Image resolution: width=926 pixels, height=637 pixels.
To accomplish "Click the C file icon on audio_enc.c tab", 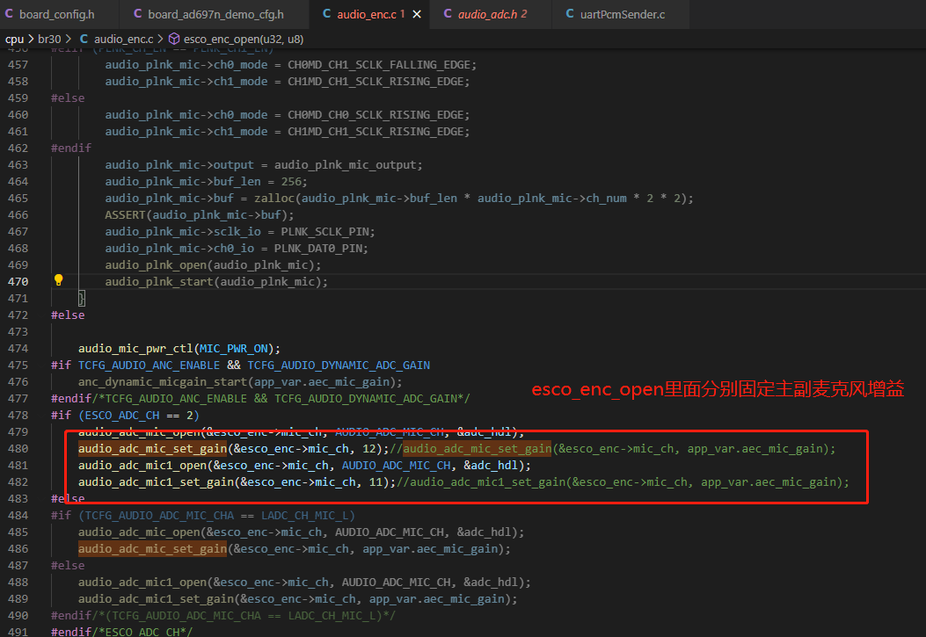I will pyautogui.click(x=326, y=13).
